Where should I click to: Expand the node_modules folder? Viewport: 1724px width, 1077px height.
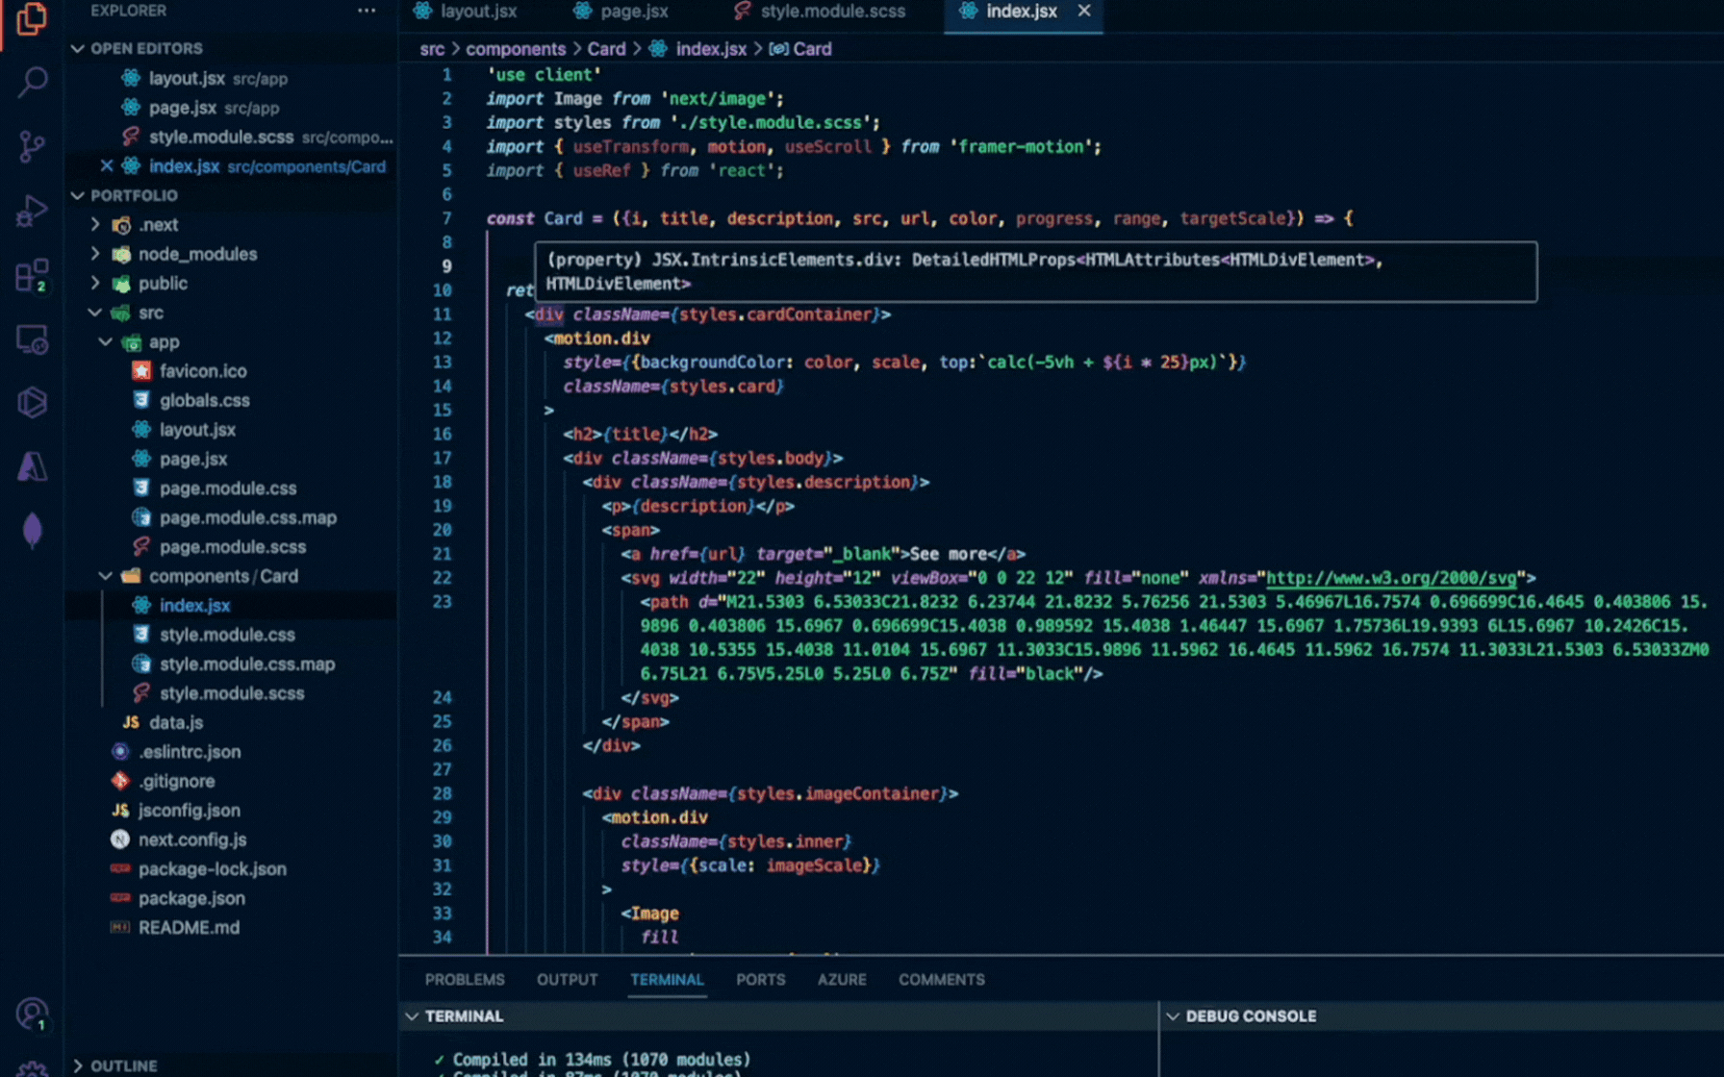pyautogui.click(x=196, y=254)
